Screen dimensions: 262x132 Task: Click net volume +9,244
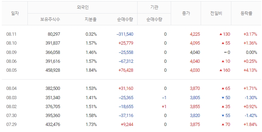click(x=127, y=125)
